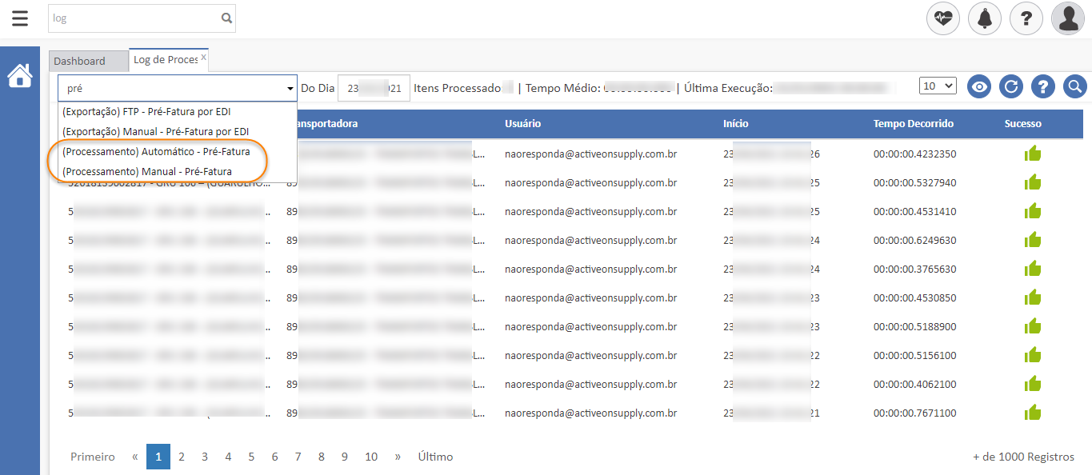Close the Log de Processamento tab

tap(203, 58)
